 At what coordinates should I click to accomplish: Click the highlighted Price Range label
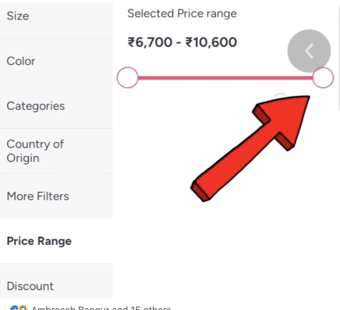39,241
